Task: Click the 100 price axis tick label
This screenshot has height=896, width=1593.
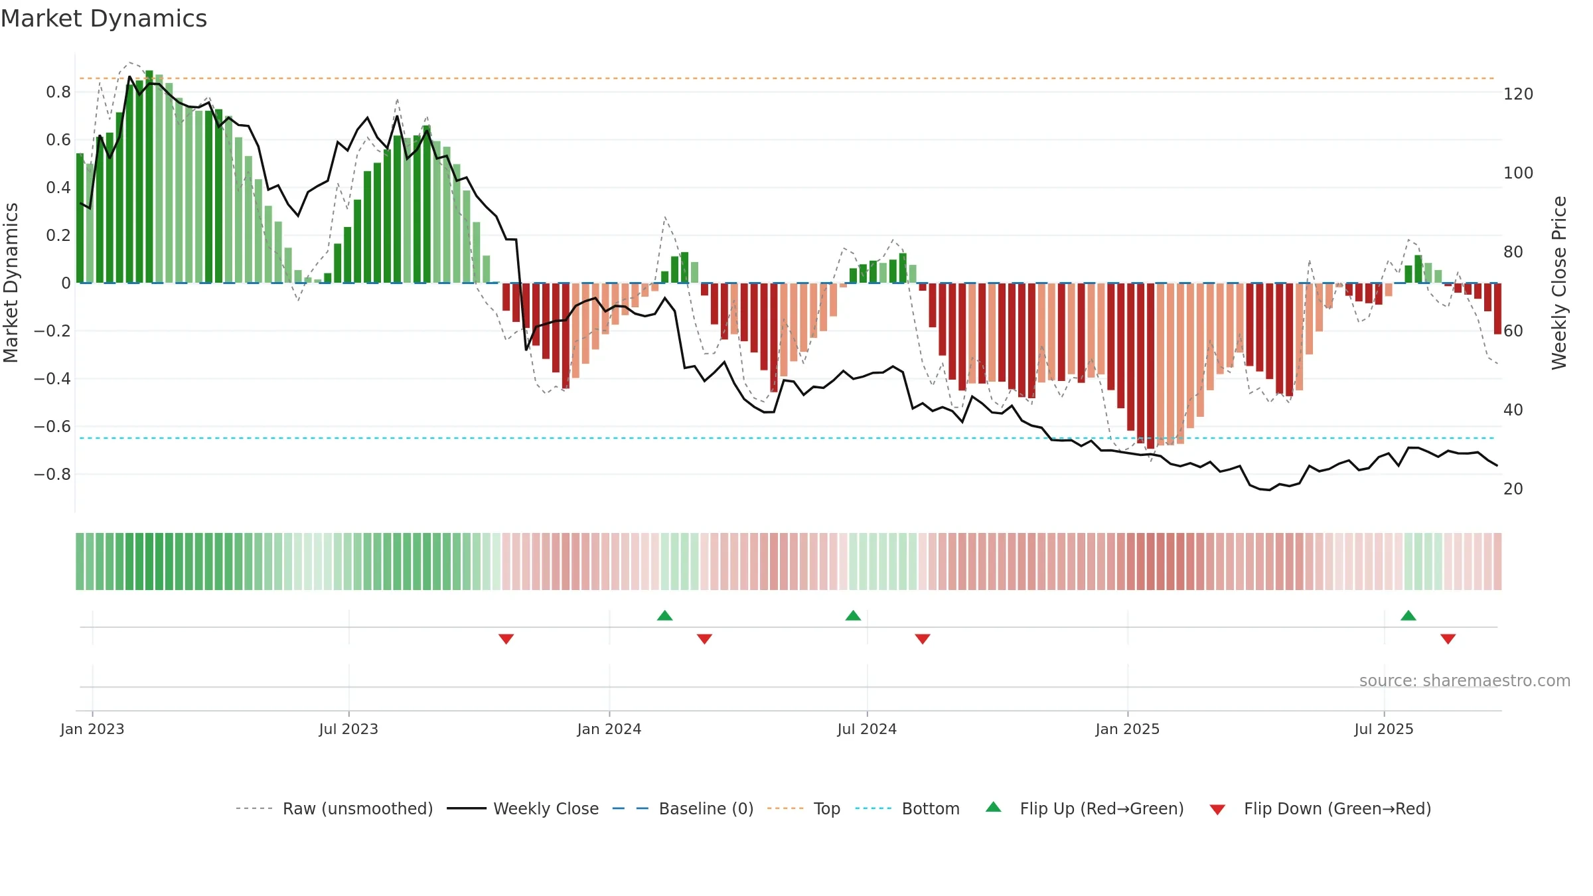Action: [1519, 173]
